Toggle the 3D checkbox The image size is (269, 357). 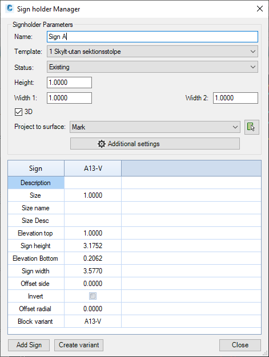[x=18, y=112]
